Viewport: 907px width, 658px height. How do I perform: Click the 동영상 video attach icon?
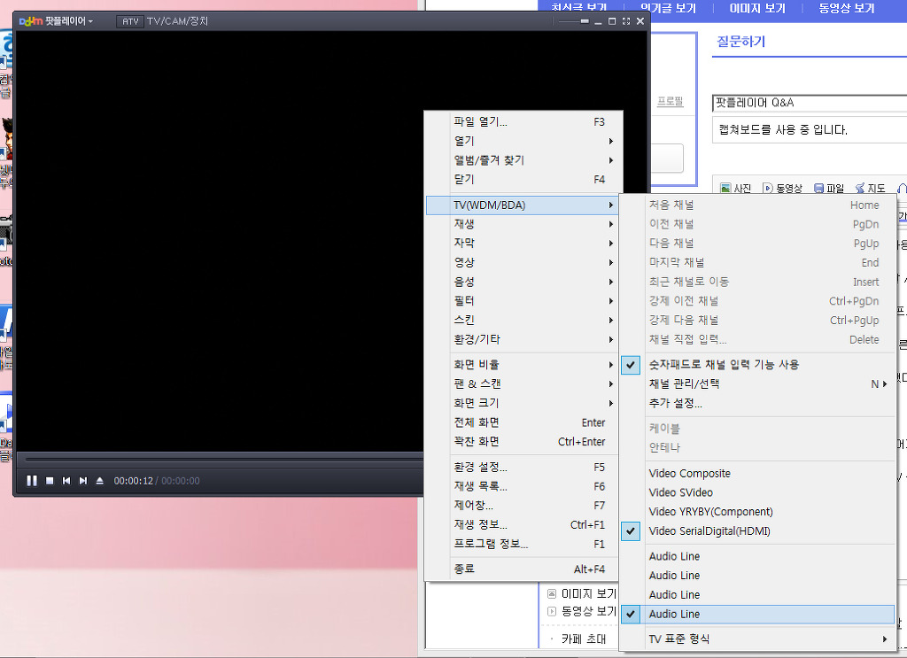coord(767,189)
